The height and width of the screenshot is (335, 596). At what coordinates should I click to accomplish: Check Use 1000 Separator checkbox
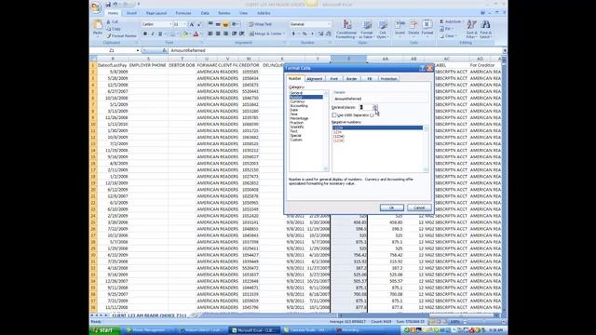[x=334, y=115]
